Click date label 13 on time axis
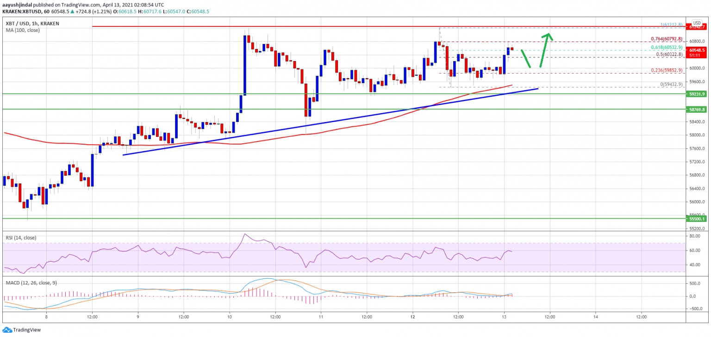The height and width of the screenshot is (337, 711). 504,318
